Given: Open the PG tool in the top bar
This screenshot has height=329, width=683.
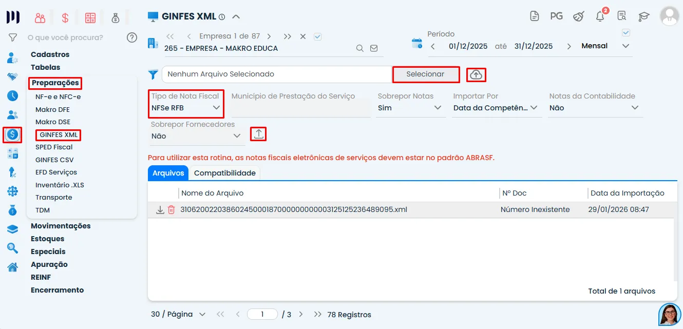Looking at the screenshot, I should [x=556, y=16].
